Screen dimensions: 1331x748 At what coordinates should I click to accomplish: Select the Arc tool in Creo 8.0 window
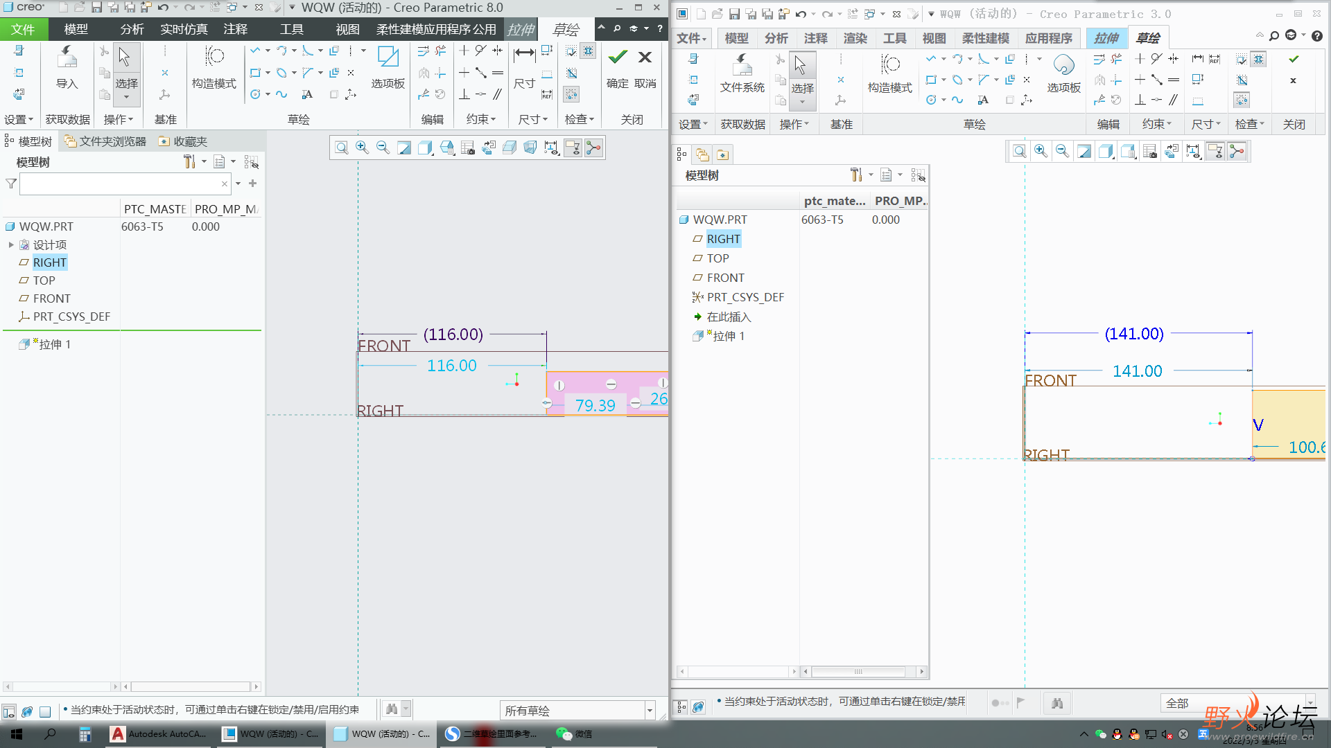pyautogui.click(x=281, y=51)
